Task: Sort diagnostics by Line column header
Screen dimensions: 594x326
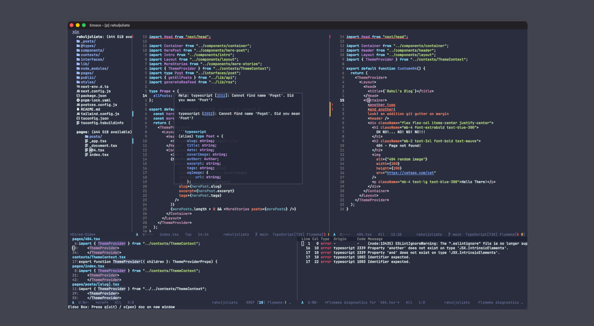Action: click(306, 239)
